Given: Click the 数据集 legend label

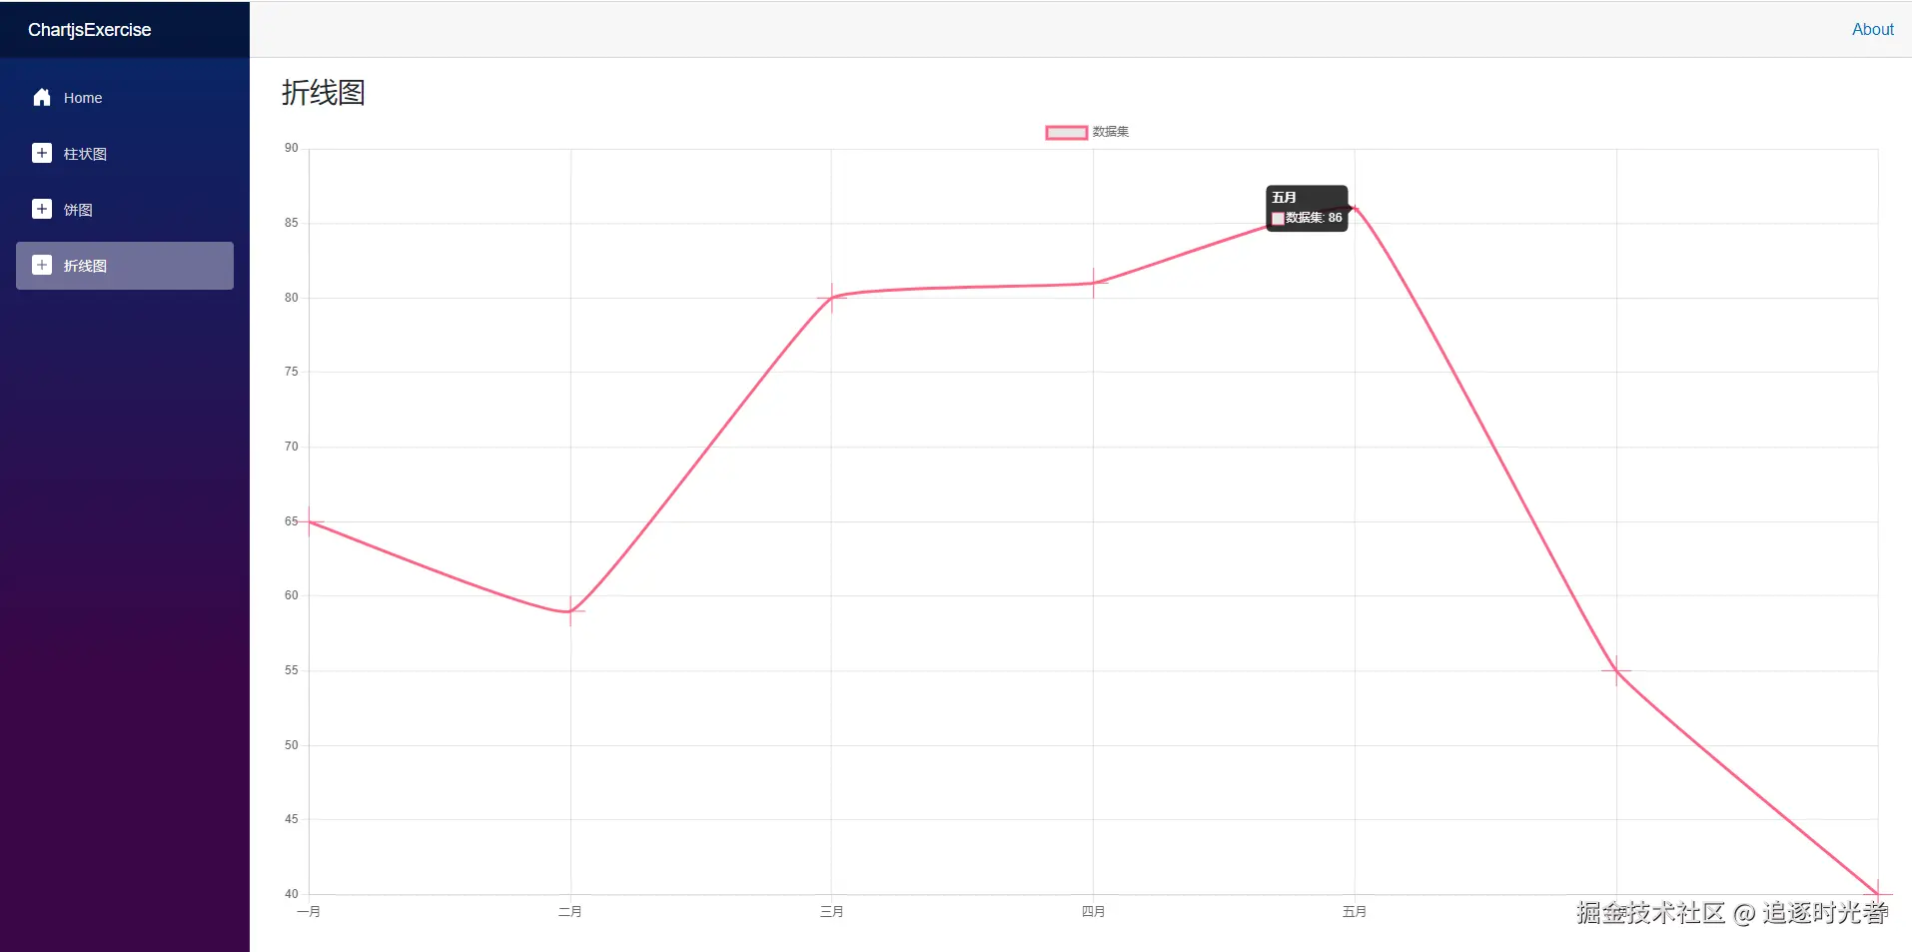Looking at the screenshot, I should click(1111, 132).
